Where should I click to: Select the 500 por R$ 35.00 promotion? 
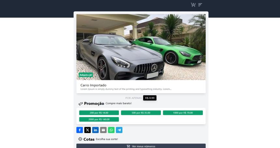pyautogui.click(x=141, y=113)
